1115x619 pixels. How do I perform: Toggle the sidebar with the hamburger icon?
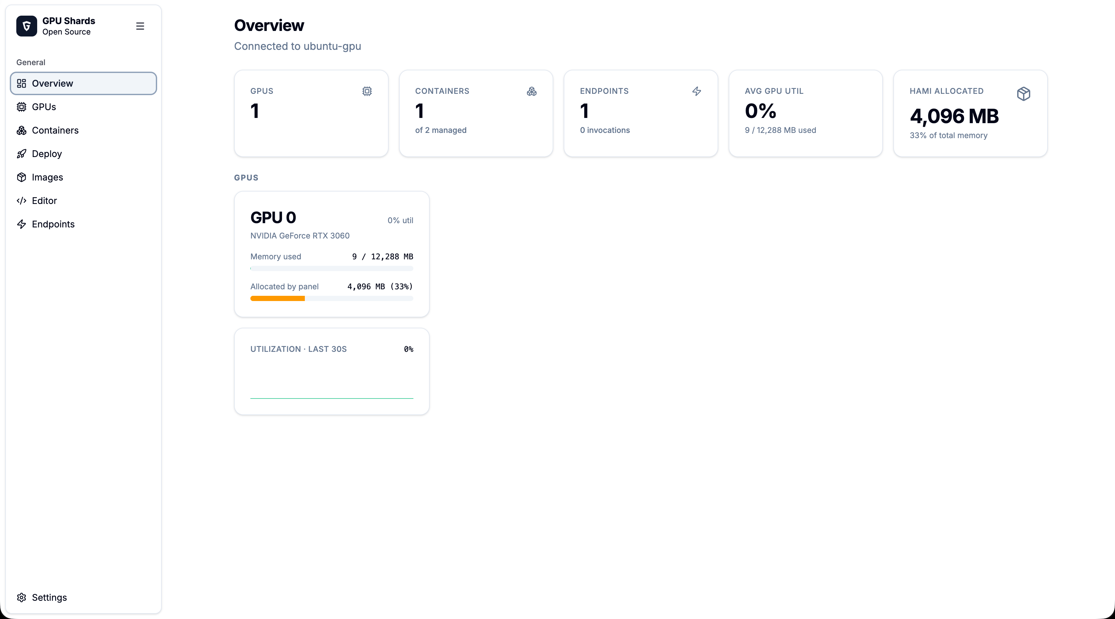click(x=140, y=26)
